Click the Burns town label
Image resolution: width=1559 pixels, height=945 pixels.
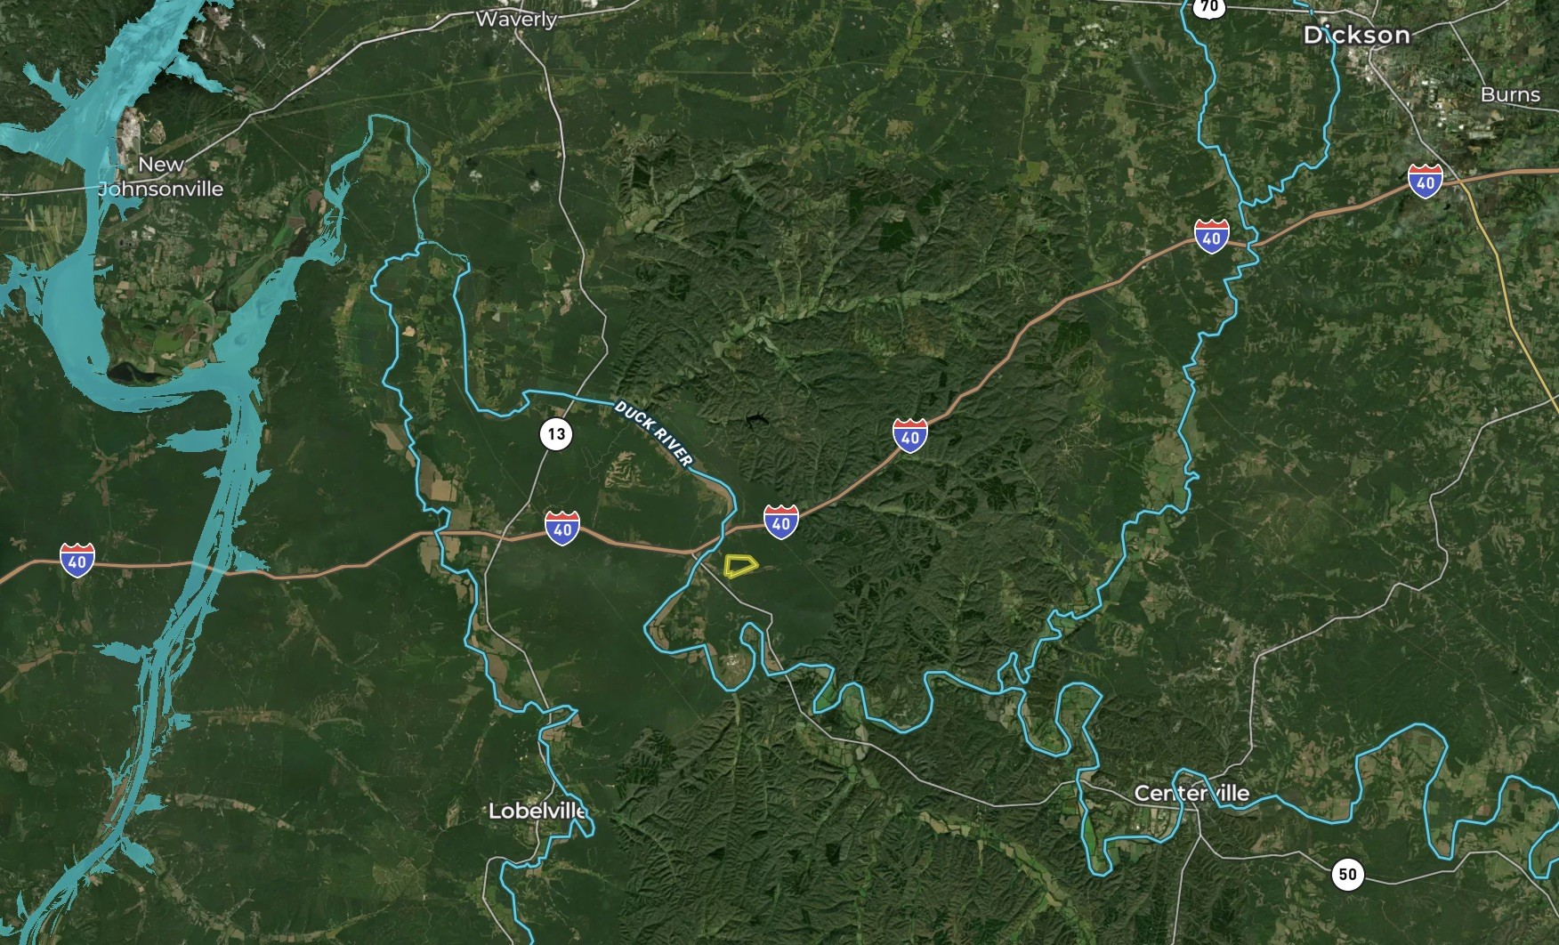1510,94
